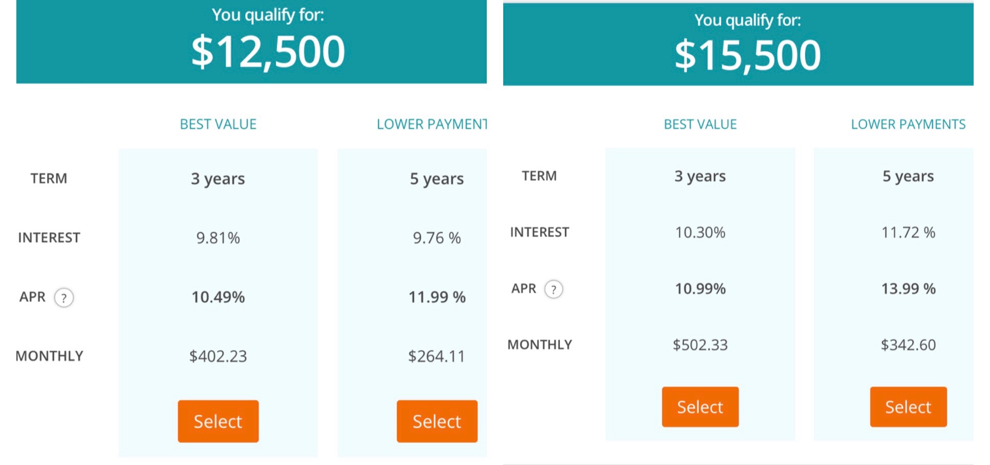Select the 5 years $342.60 monthly plan
This screenshot has height=465, width=990.
coord(908,407)
